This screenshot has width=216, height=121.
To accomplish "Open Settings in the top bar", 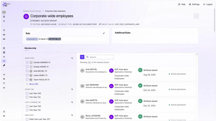I will tap(194, 4).
